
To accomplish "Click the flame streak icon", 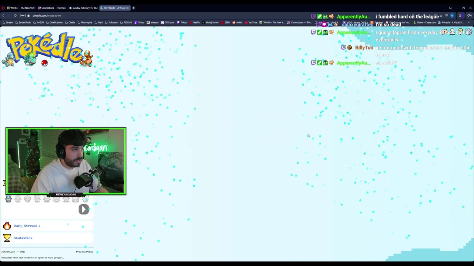I will (7, 226).
